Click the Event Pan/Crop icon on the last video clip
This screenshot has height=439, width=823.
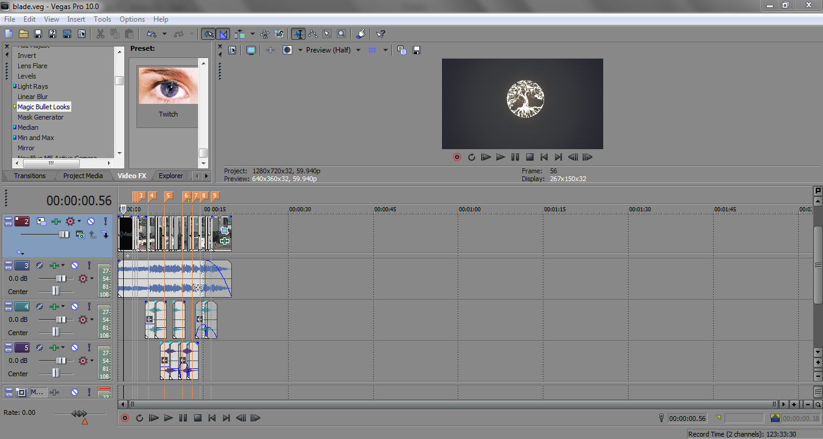pyautogui.click(x=225, y=231)
